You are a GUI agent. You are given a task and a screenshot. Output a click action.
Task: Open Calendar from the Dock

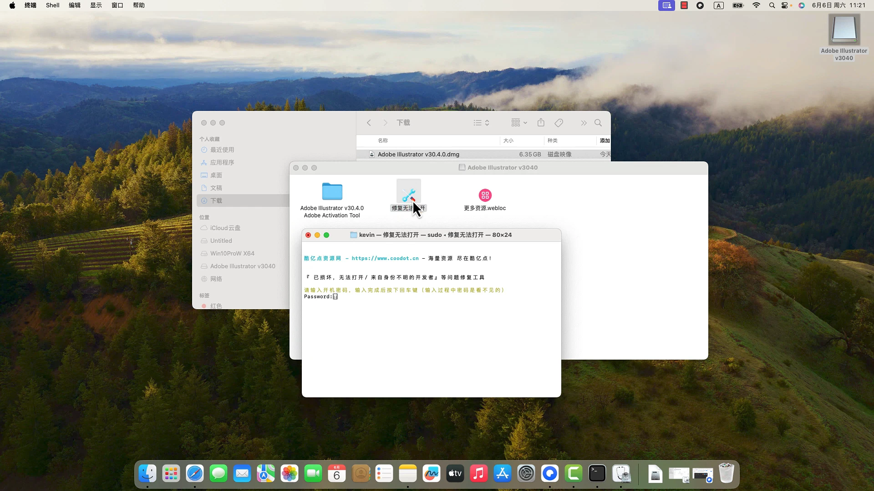[337, 474]
